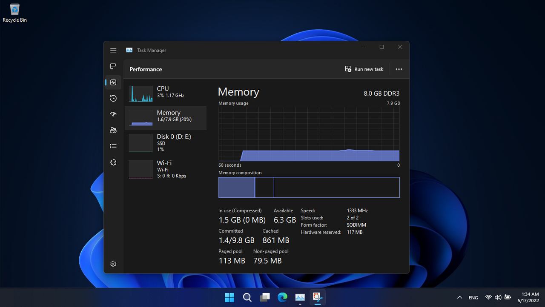This screenshot has width=545, height=307.
Task: Select Disk 0 in the panel
Action: tap(166, 142)
